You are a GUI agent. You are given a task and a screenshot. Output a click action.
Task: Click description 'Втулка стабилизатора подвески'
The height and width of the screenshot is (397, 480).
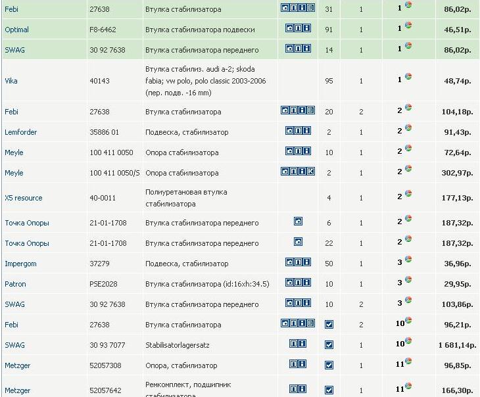(200, 30)
